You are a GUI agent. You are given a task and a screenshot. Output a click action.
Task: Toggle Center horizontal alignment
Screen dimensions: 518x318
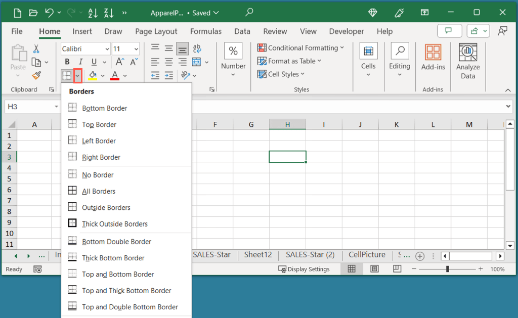(x=169, y=62)
